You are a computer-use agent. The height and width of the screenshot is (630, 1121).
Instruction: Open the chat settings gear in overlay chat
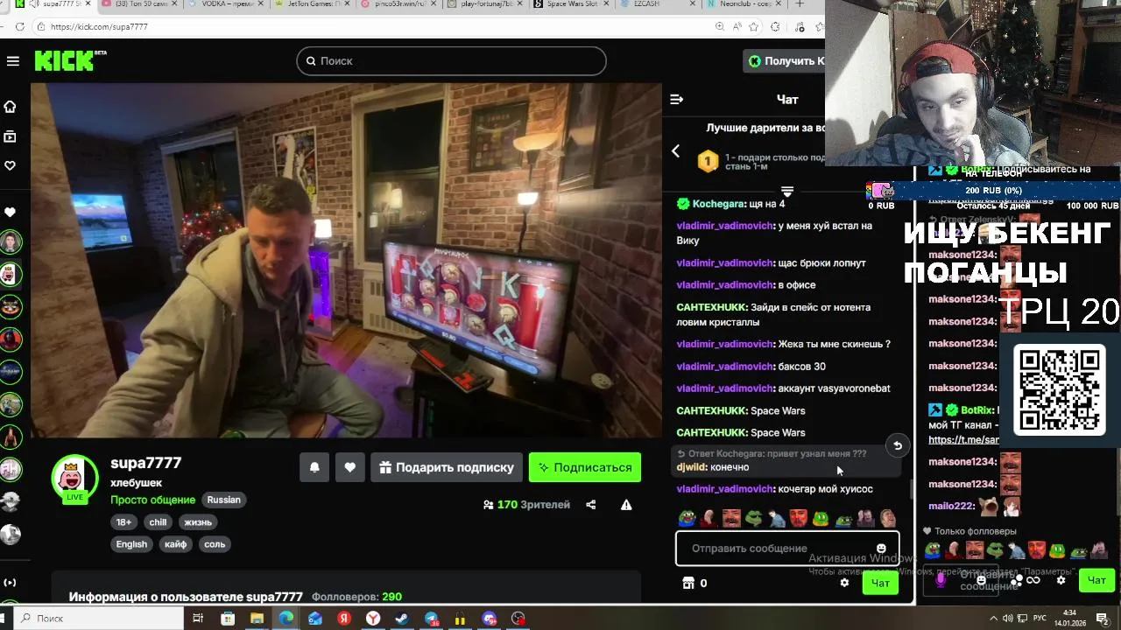[x=1061, y=580]
